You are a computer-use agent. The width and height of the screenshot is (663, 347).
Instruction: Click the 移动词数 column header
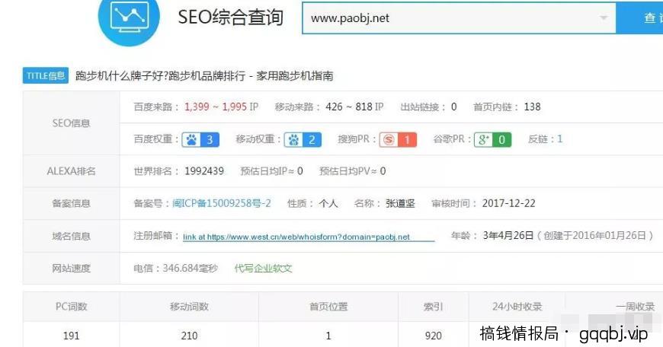pos(189,307)
